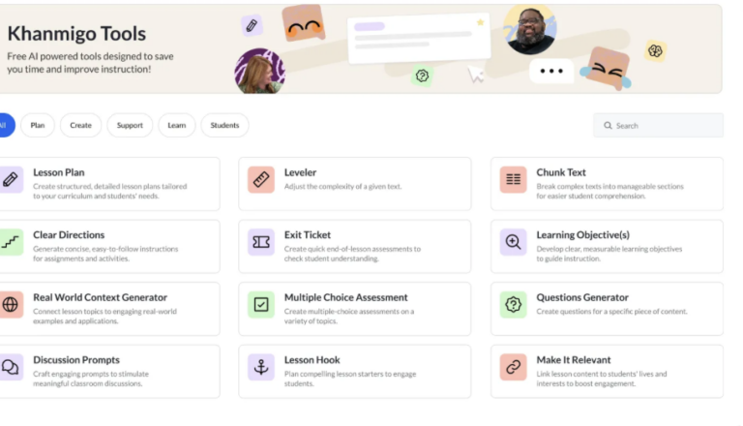Viewport: 743px width, 426px height.
Task: Open the Leveler tool title
Action: pyautogui.click(x=301, y=172)
